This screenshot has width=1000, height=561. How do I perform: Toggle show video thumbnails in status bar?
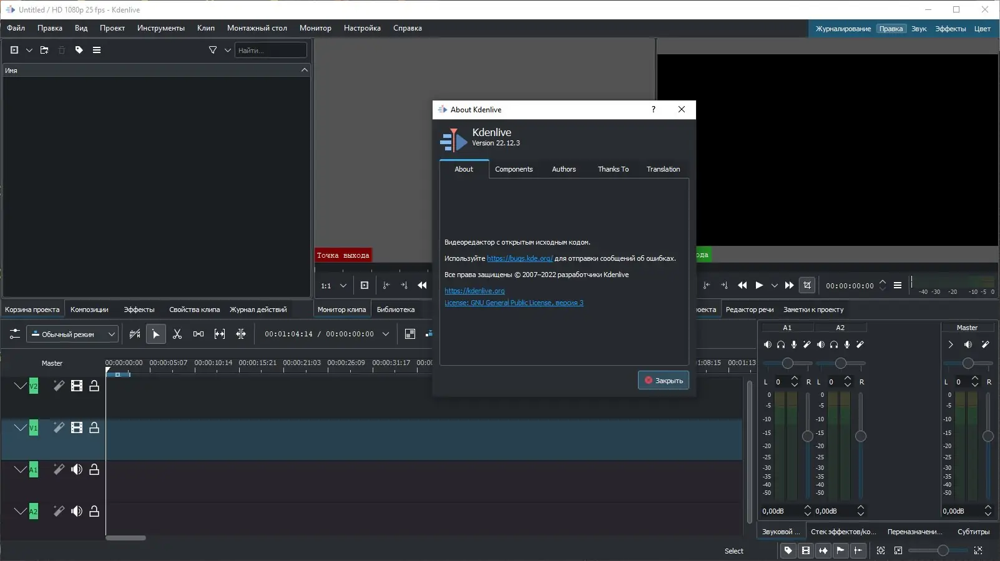click(x=806, y=550)
